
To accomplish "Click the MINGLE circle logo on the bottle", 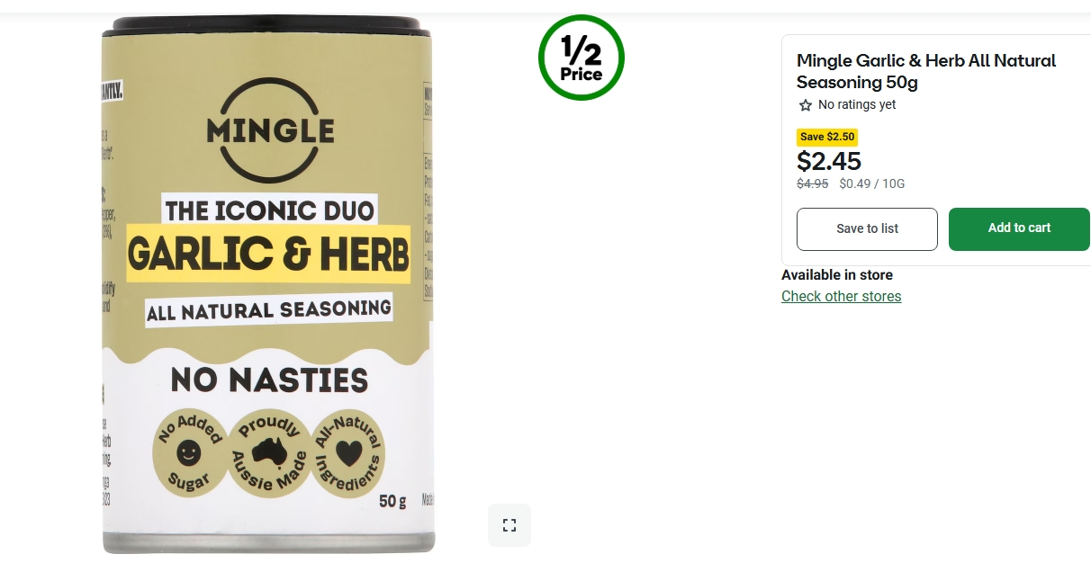I will [x=270, y=130].
